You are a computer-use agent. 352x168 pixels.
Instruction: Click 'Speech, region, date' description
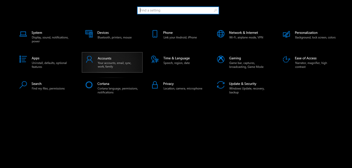tap(177, 63)
